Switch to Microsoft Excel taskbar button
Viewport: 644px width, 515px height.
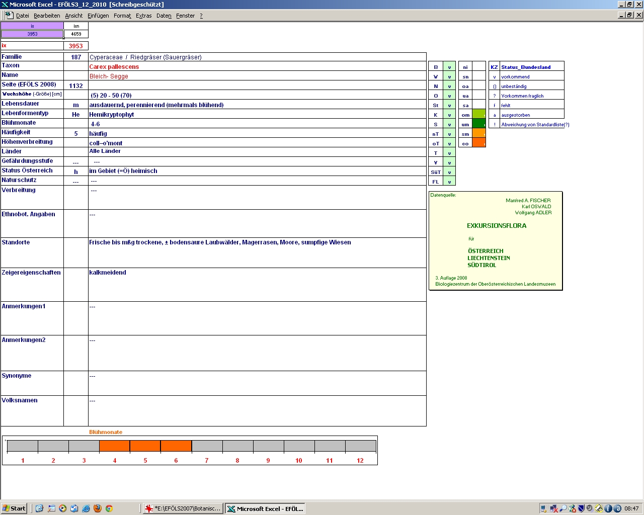coord(265,508)
